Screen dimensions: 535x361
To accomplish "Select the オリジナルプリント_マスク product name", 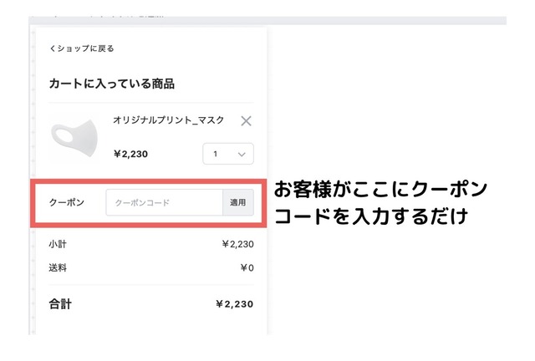I will (168, 120).
